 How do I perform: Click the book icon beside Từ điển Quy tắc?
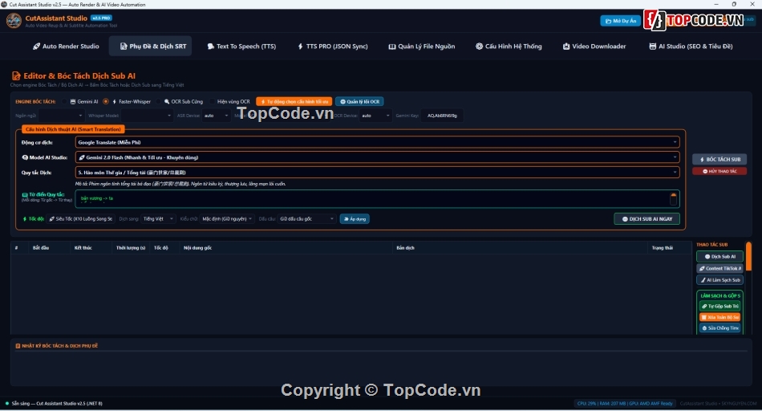point(25,194)
